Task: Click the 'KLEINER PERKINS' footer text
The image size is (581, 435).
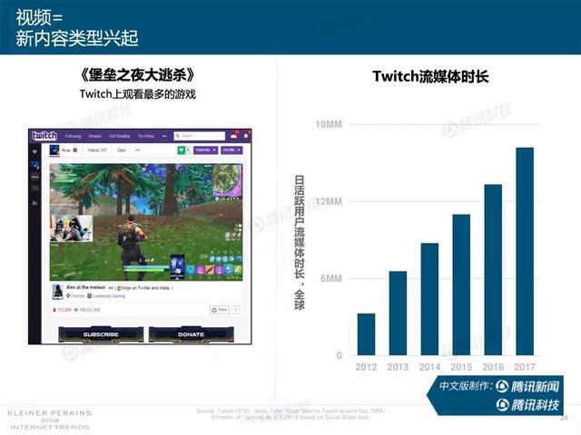Action: coord(50,413)
